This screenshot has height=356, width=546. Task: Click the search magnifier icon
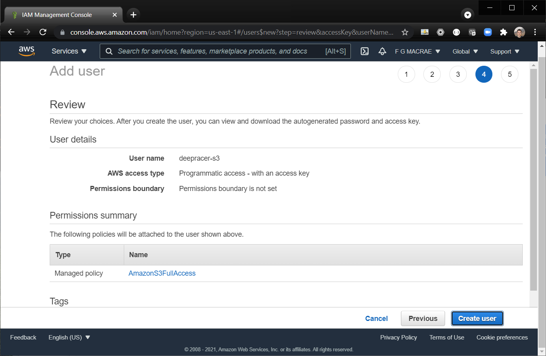coord(109,51)
